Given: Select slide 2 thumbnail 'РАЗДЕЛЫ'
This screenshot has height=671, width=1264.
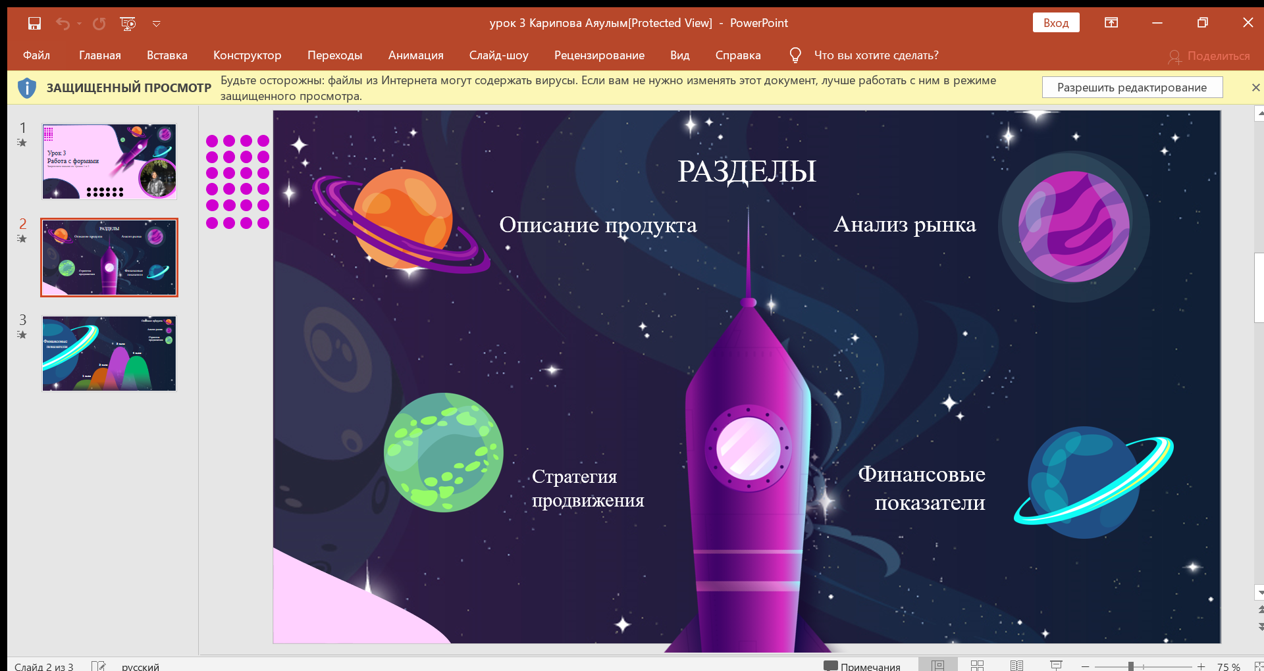Looking at the screenshot, I should pos(109,258).
